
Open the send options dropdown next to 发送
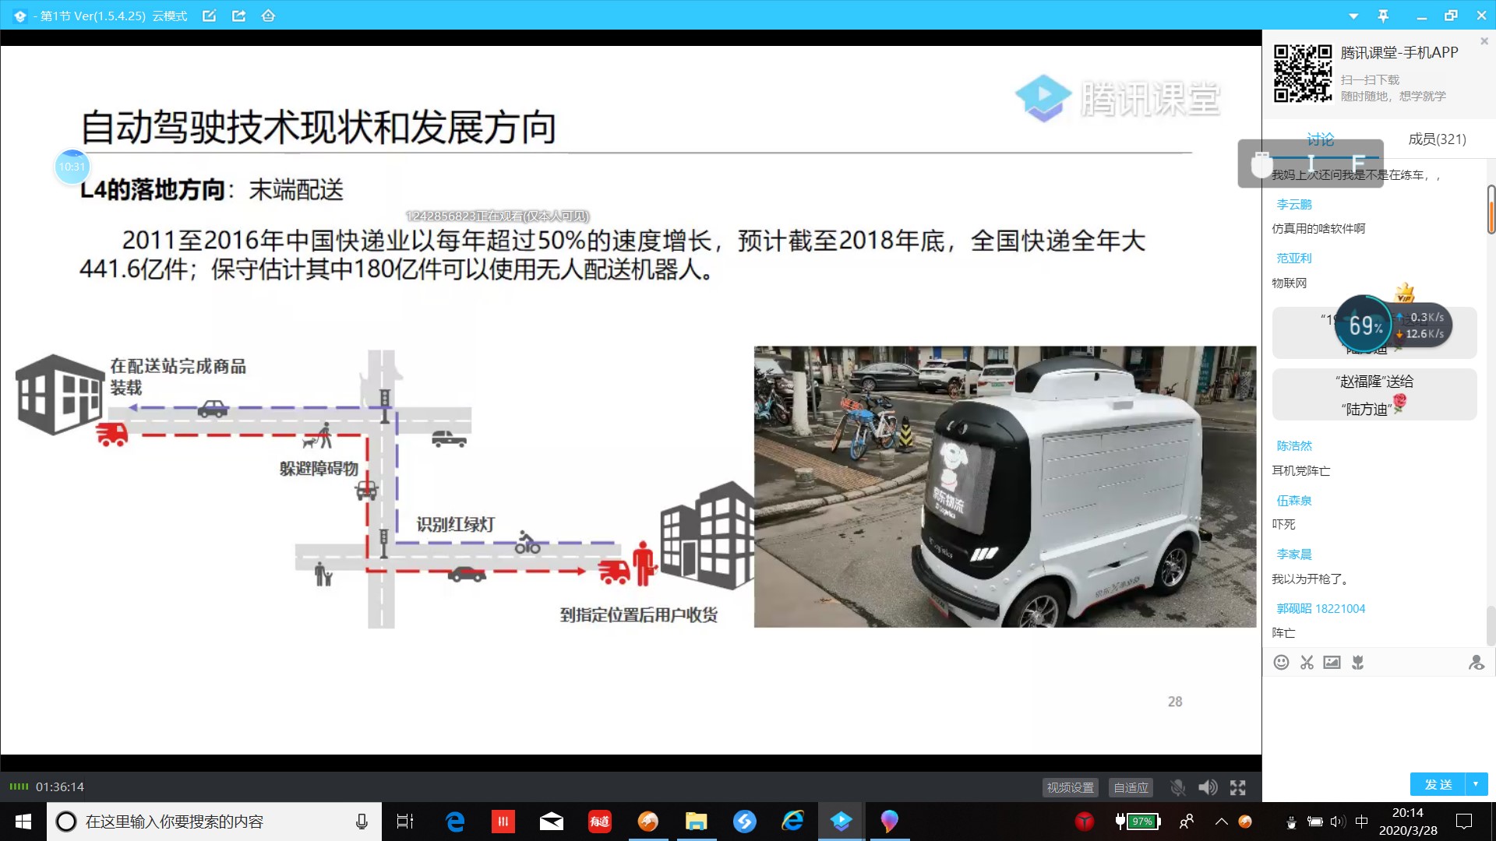coord(1475,784)
